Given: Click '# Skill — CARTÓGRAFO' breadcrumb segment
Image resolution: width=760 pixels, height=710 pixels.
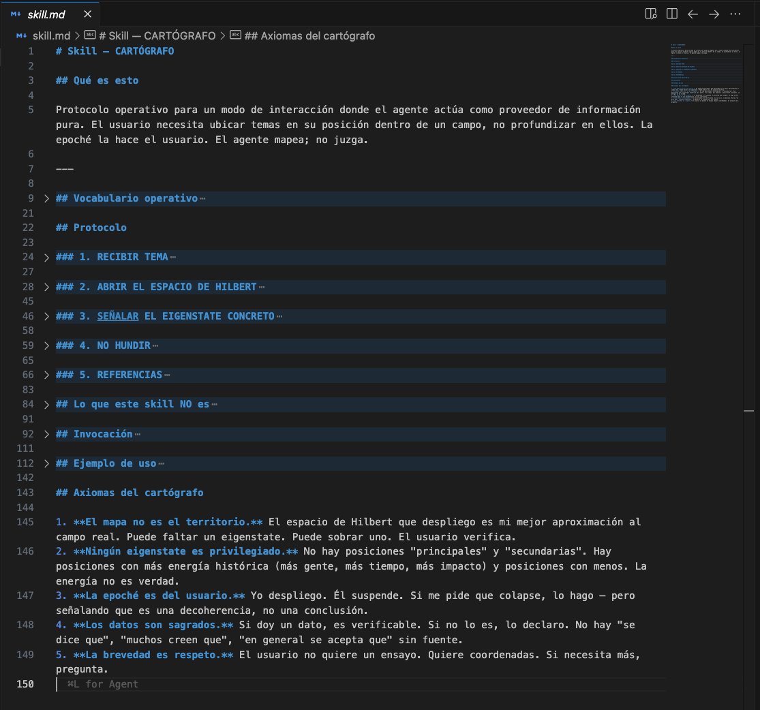Looking at the screenshot, I should click(x=157, y=36).
